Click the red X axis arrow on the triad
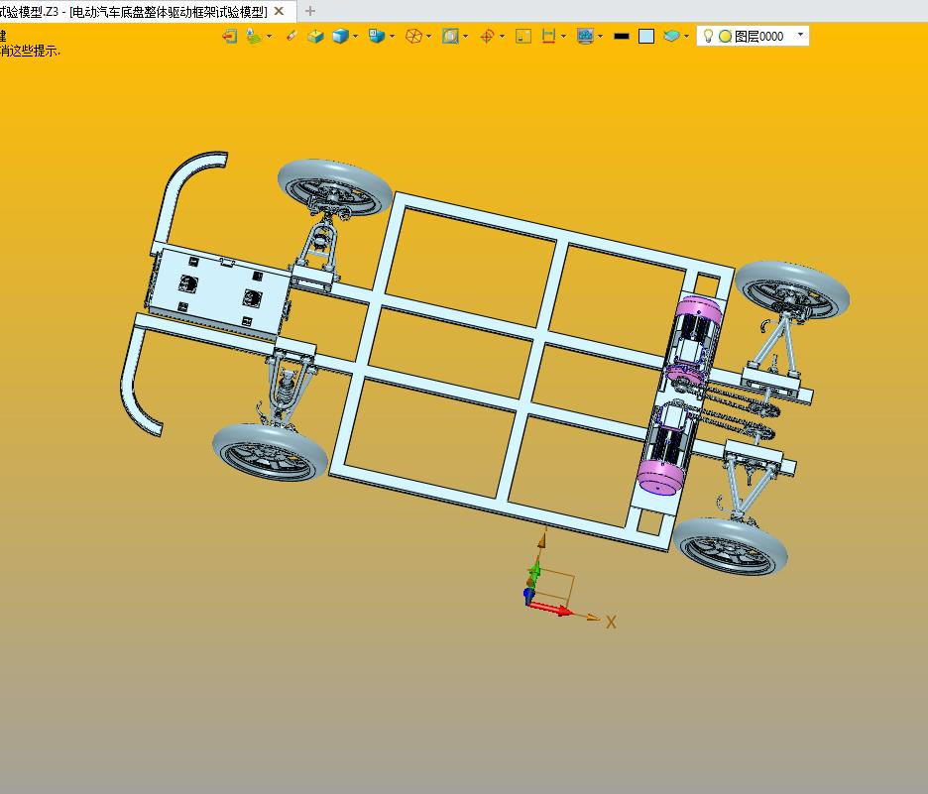The image size is (928, 794). point(550,609)
